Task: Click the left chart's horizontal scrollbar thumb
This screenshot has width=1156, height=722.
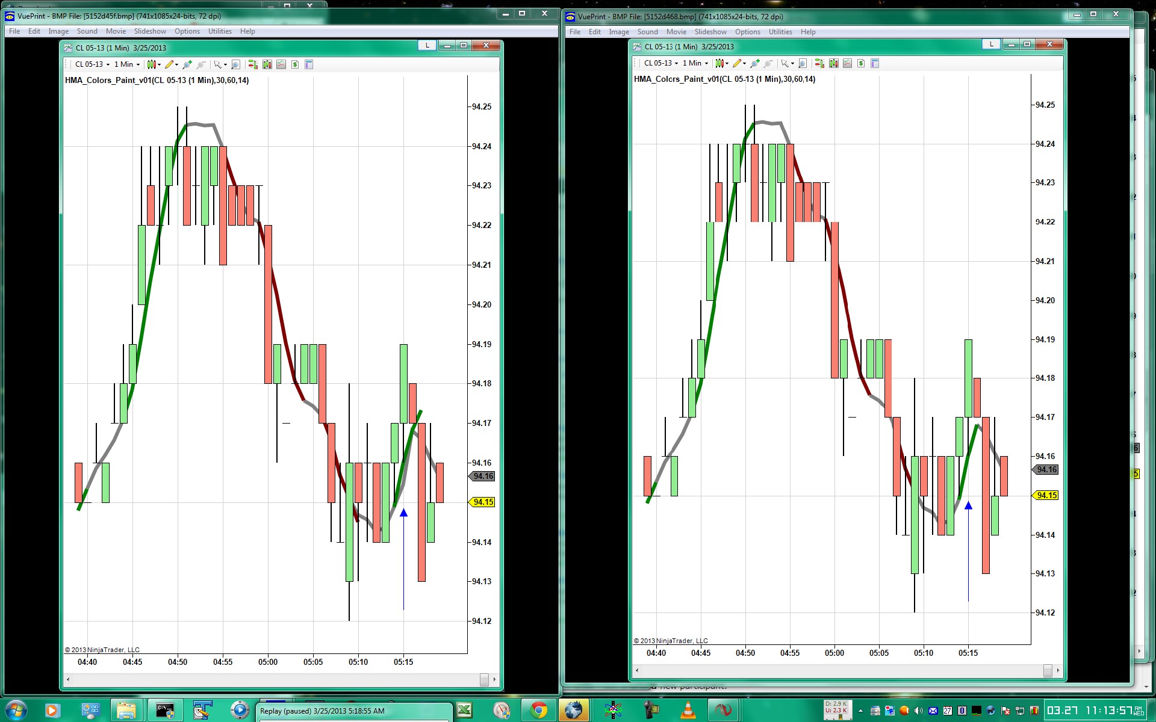Action: tap(484, 679)
